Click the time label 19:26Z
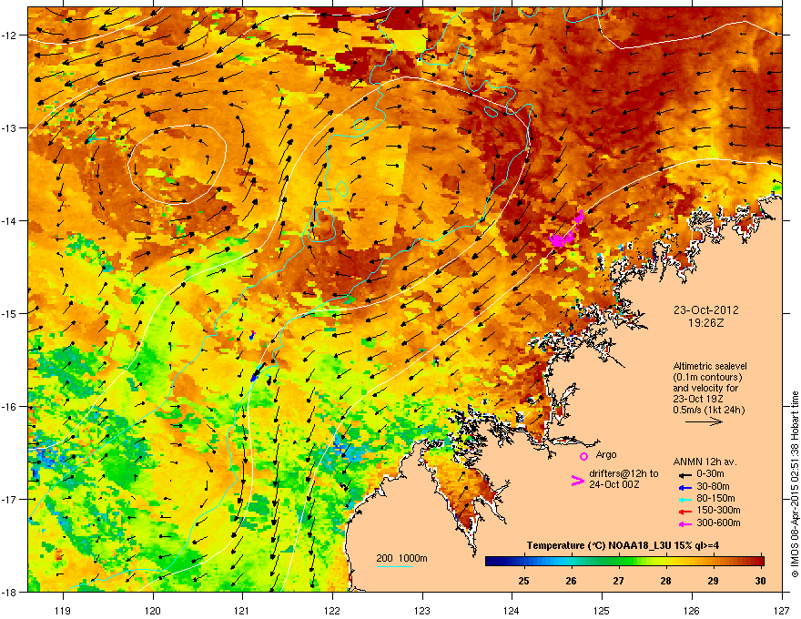The height and width of the screenshot is (619, 801). [706, 323]
